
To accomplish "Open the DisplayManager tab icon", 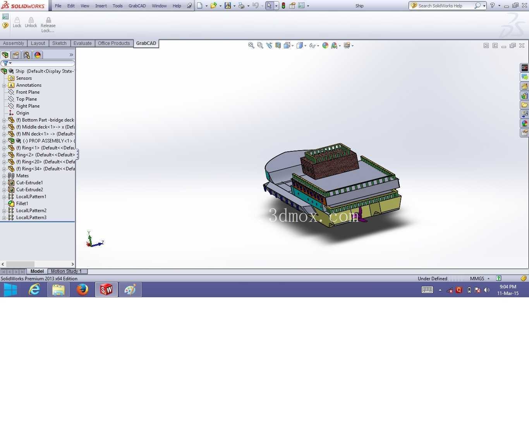I will pyautogui.click(x=38, y=55).
